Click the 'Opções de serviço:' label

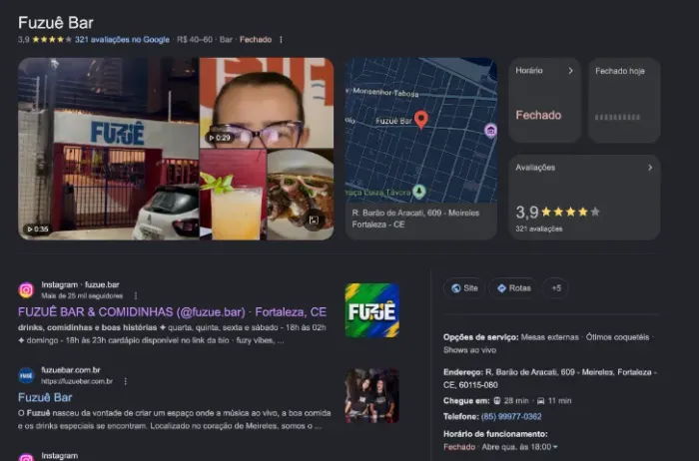[481, 337]
